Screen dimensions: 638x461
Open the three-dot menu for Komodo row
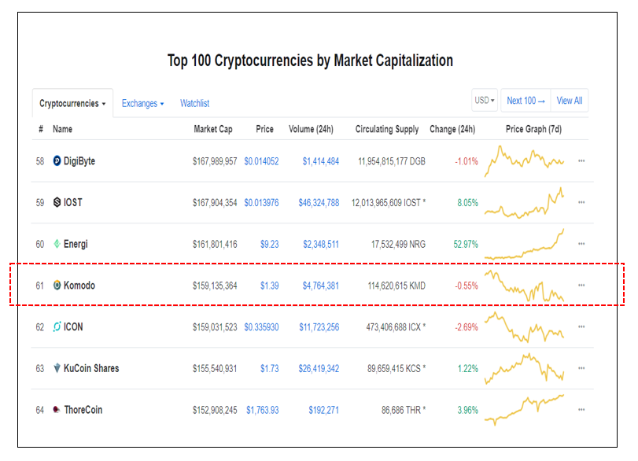pyautogui.click(x=581, y=286)
